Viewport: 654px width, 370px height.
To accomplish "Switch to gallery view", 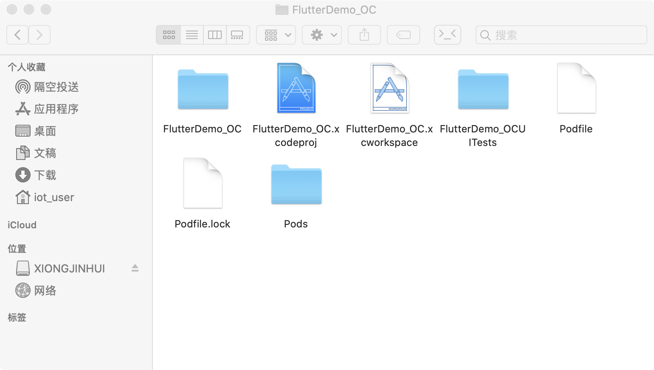I will (238, 35).
